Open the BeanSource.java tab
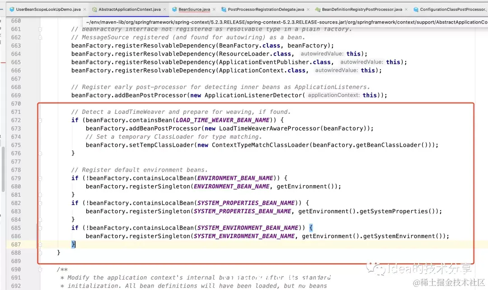The width and height of the screenshot is (488, 290). [194, 9]
